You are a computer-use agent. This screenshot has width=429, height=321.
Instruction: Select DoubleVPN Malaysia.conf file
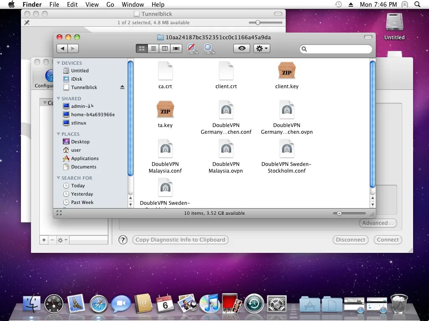165,148
